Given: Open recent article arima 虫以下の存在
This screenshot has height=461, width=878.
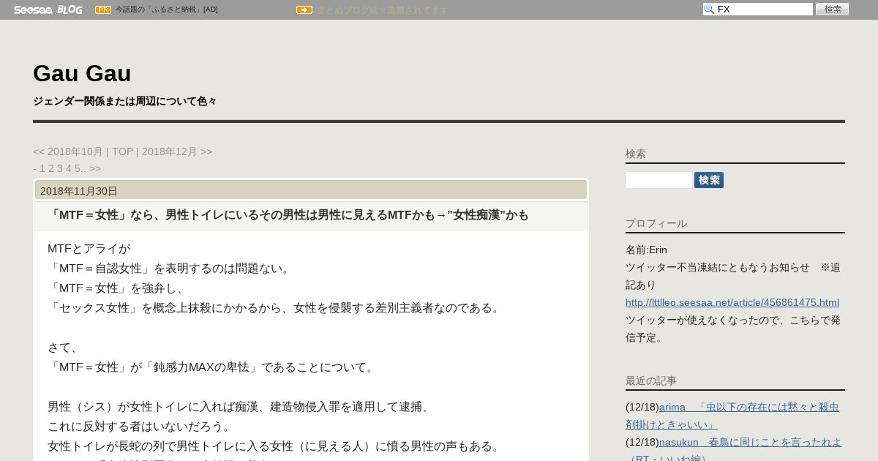Looking at the screenshot, I should [x=732, y=416].
